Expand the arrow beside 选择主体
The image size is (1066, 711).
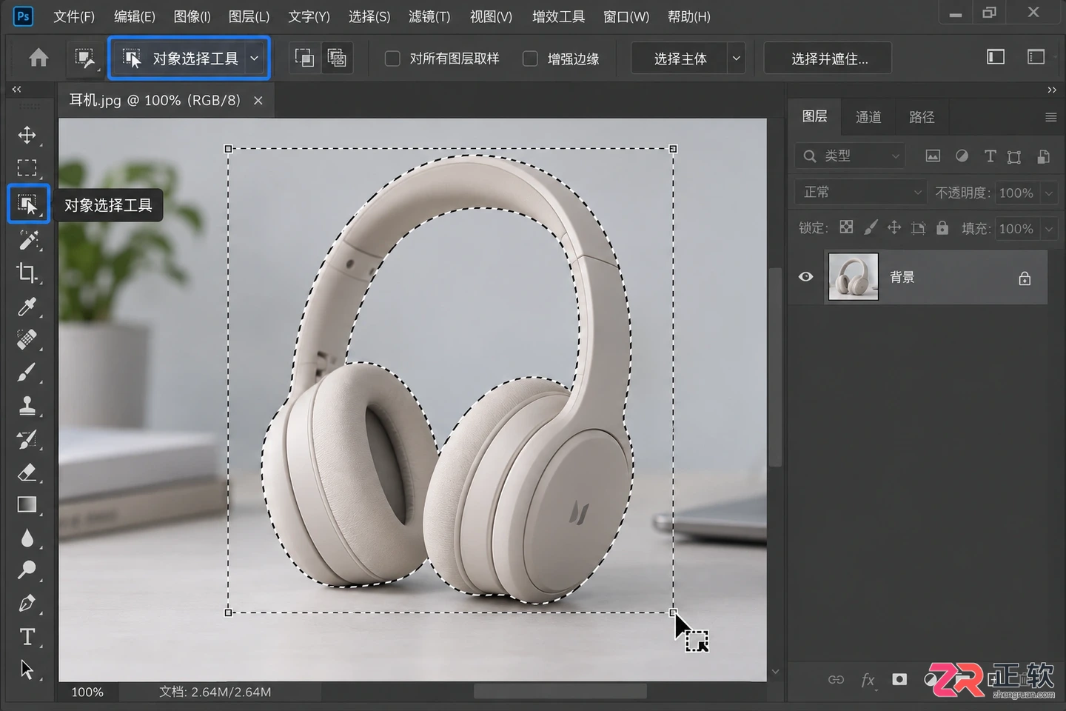pos(737,58)
